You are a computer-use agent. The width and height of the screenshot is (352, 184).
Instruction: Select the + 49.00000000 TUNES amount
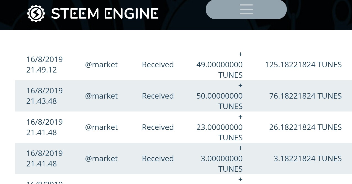pos(219,65)
